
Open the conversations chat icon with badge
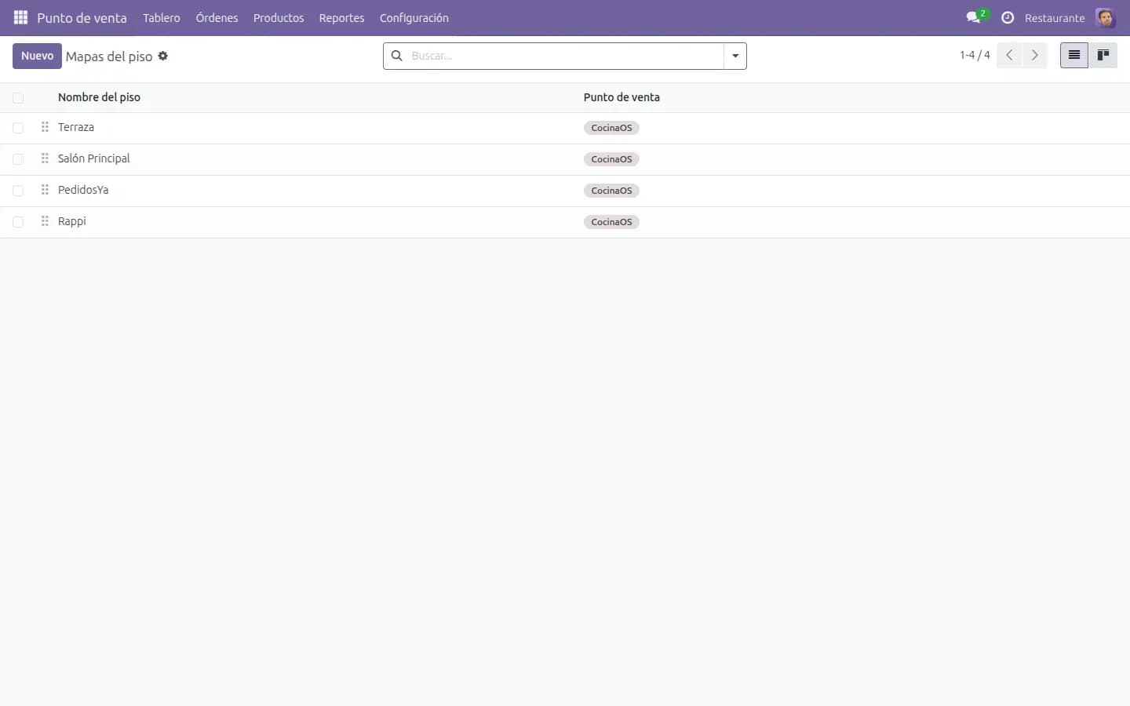pyautogui.click(x=976, y=17)
